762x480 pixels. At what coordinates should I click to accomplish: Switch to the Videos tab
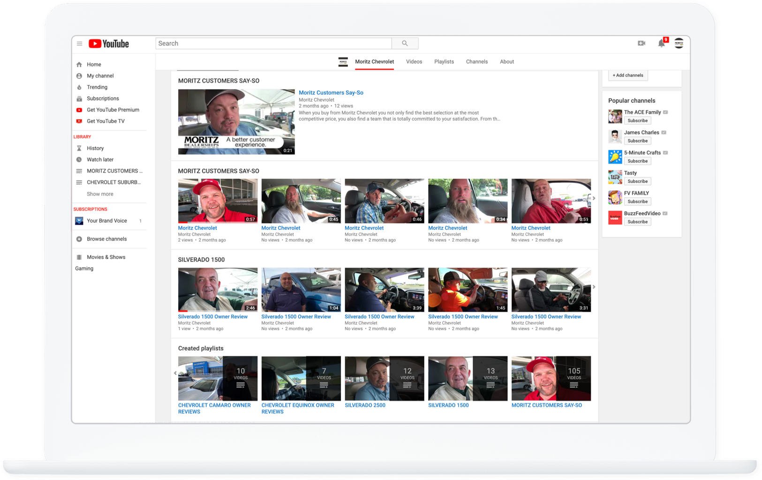tap(414, 61)
